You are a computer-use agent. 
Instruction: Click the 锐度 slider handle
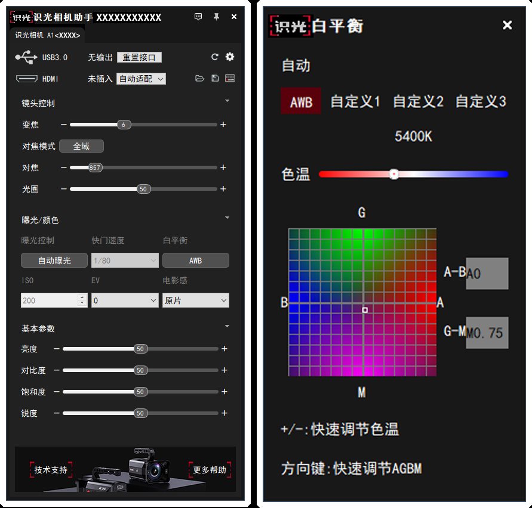[140, 413]
